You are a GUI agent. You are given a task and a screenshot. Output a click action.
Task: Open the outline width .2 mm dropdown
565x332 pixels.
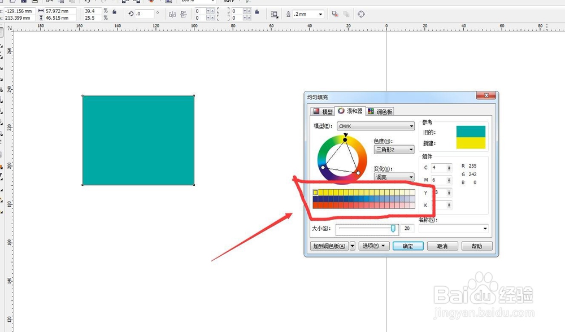pos(320,14)
